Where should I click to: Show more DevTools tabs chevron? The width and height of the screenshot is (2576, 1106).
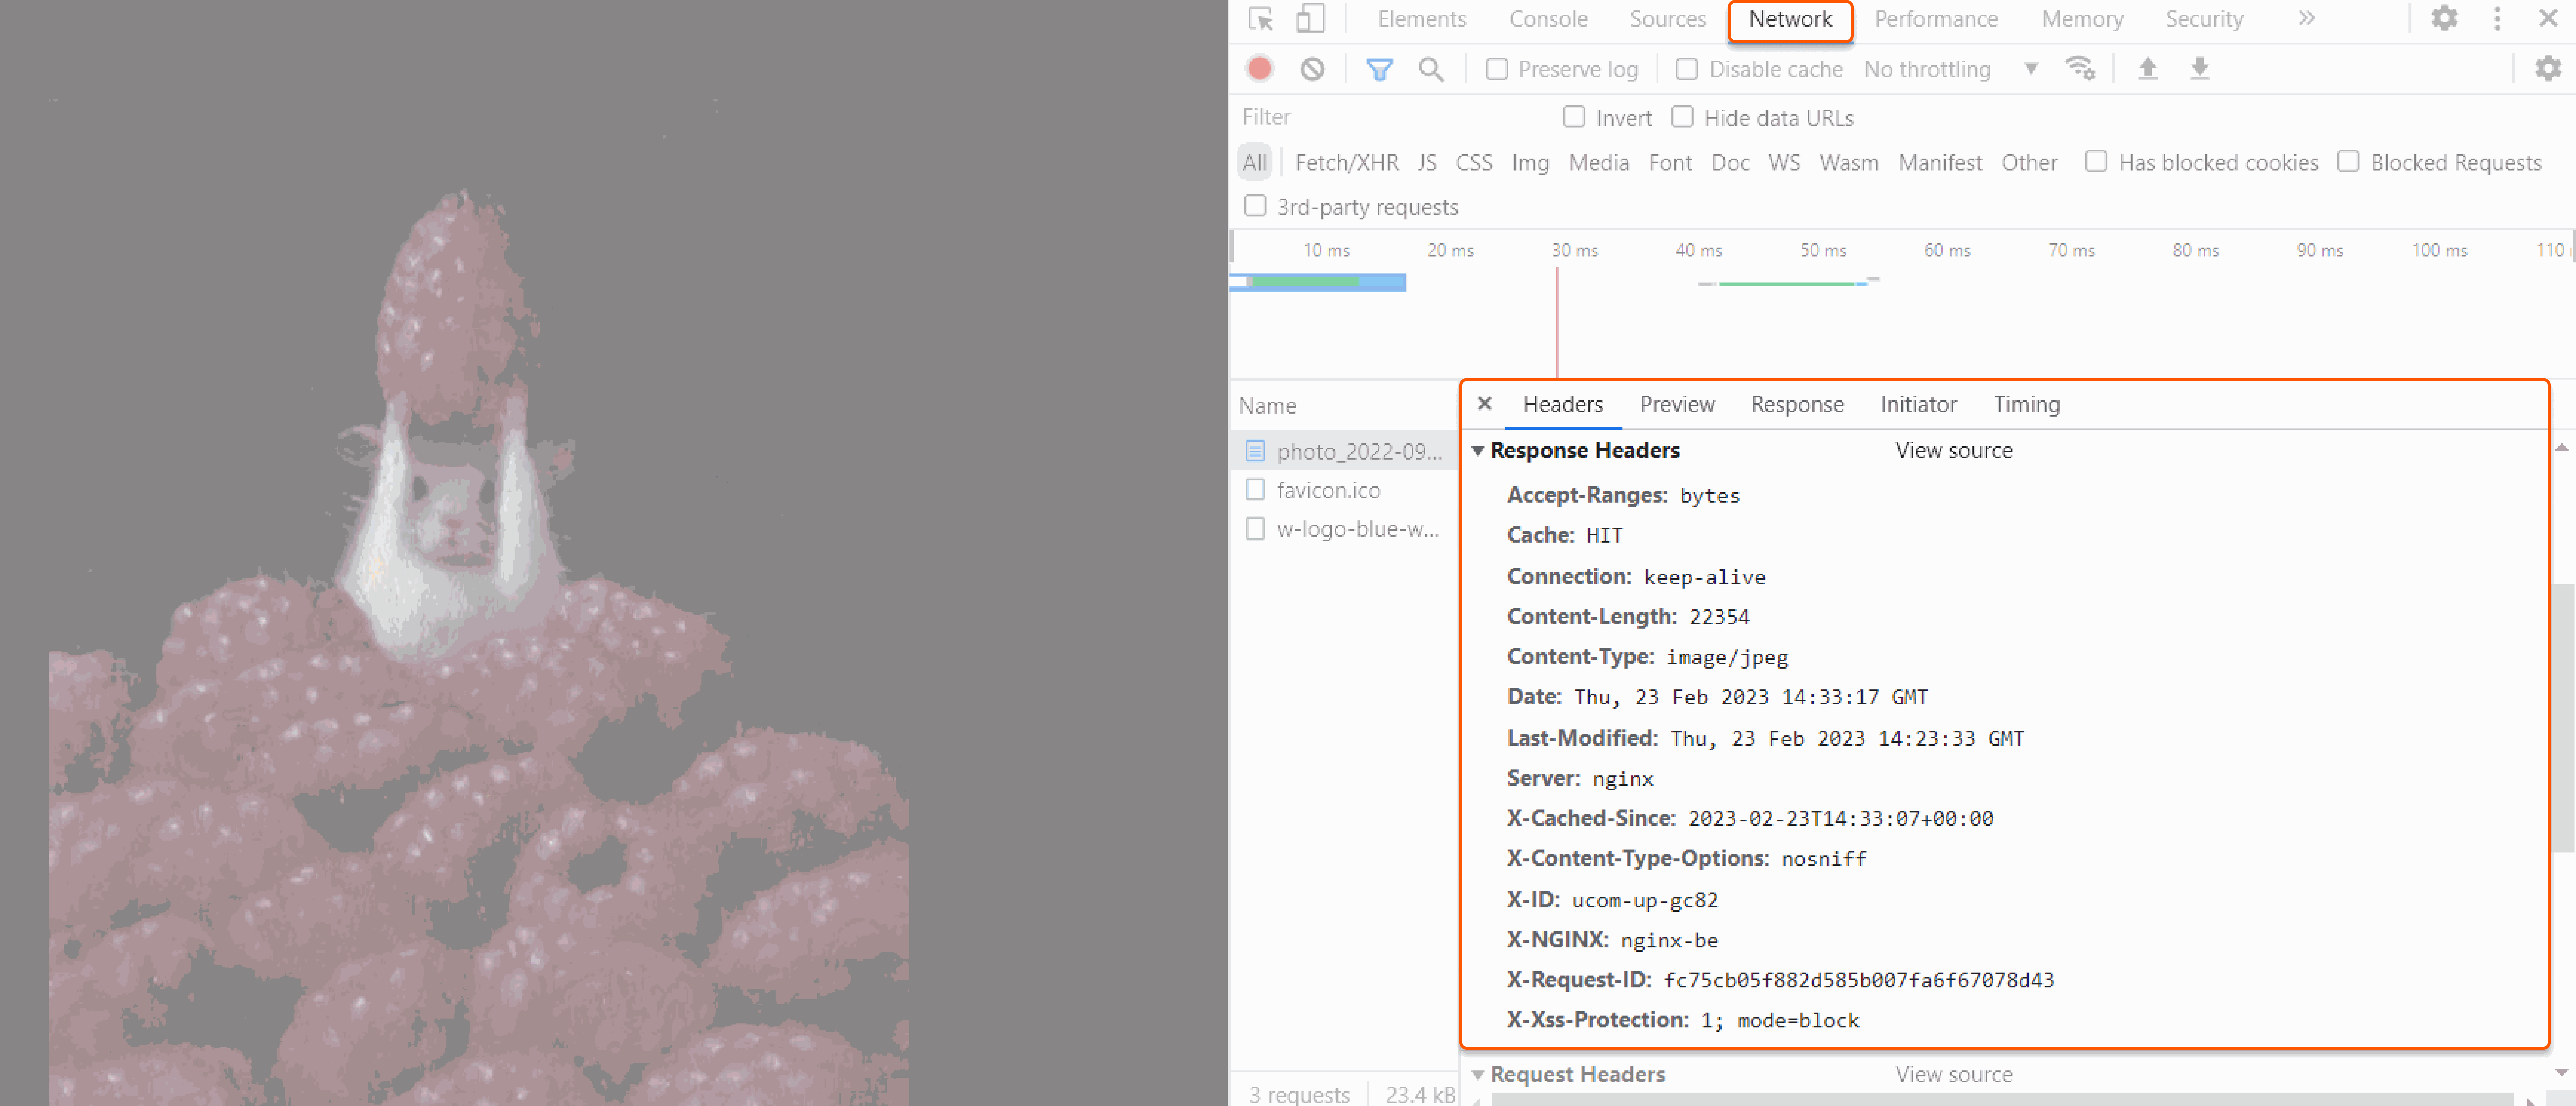click(2306, 19)
